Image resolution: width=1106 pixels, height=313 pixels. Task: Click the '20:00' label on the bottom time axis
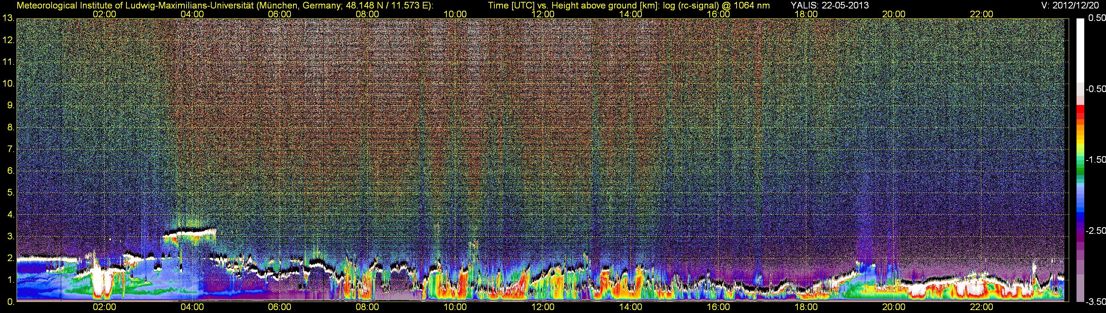point(894,307)
